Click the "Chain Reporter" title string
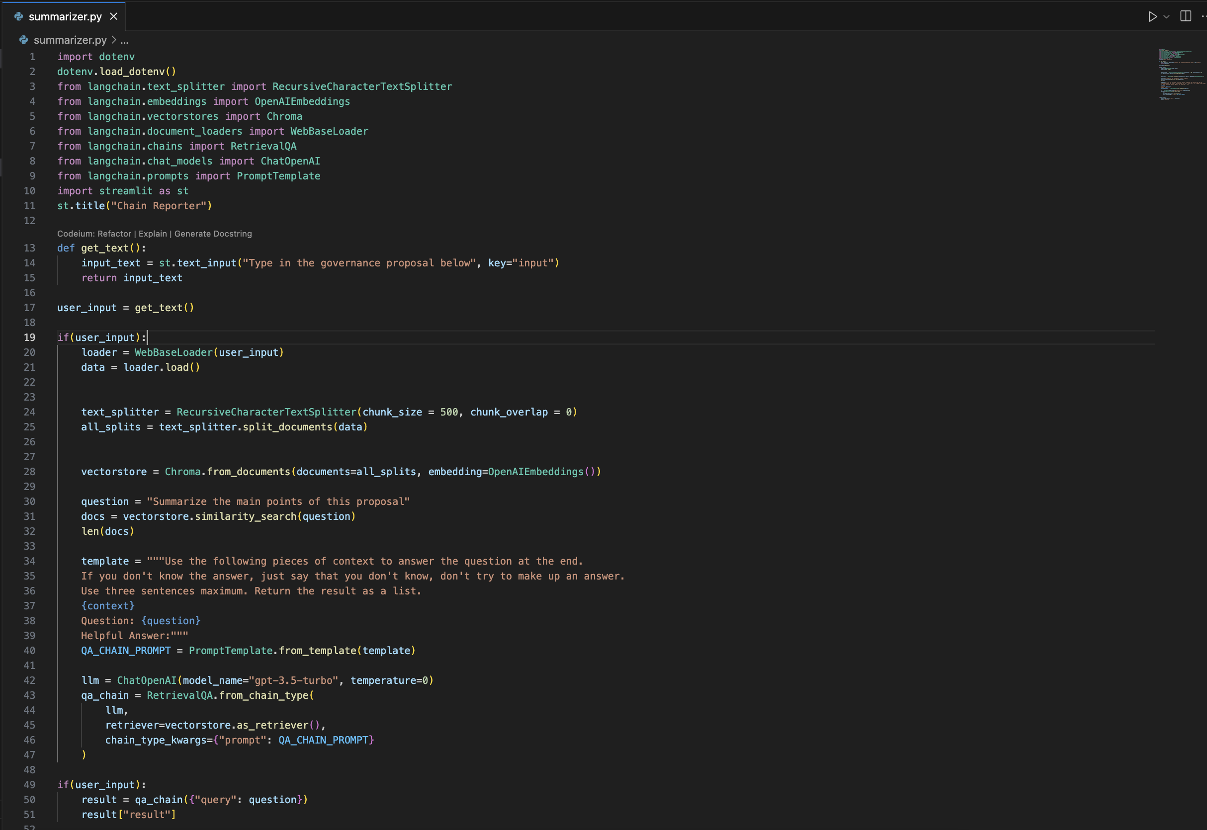The height and width of the screenshot is (830, 1207). (159, 206)
